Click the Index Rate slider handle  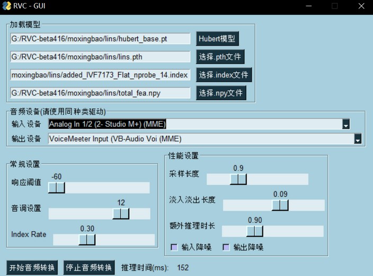pos(87,239)
